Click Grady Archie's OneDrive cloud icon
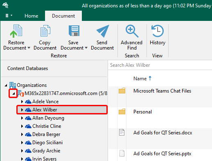This screenshot has height=161, width=212. 28,151
